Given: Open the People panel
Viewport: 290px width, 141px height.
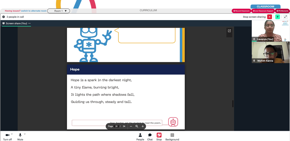Looking at the screenshot, I should coord(140,137).
